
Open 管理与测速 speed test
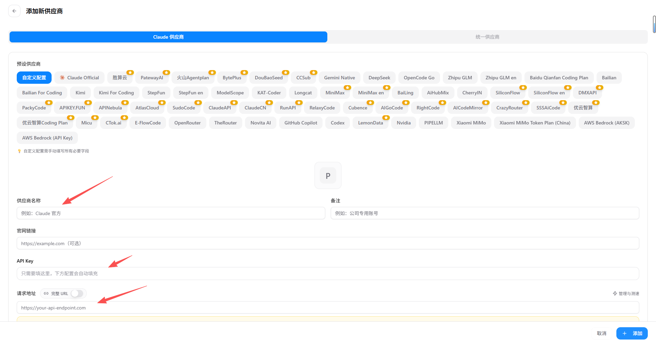(x=626, y=293)
